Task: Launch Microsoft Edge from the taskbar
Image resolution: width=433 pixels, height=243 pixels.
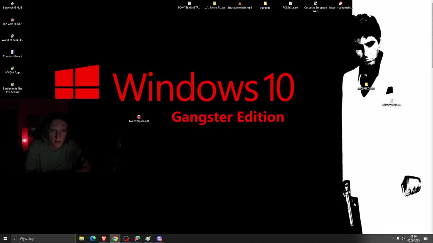Action: pyautogui.click(x=93, y=239)
